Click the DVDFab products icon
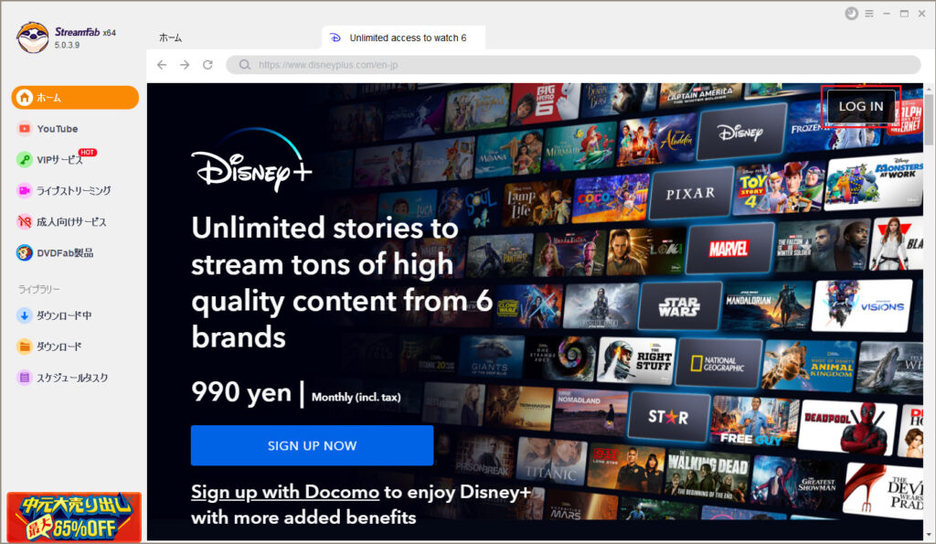 pos(25,252)
